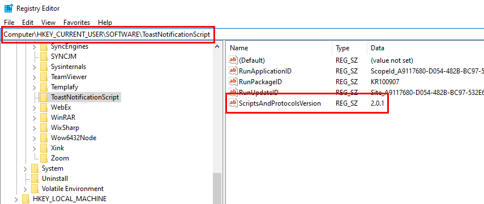Open the Help menu
This screenshot has width=484, height=204.
click(105, 23)
